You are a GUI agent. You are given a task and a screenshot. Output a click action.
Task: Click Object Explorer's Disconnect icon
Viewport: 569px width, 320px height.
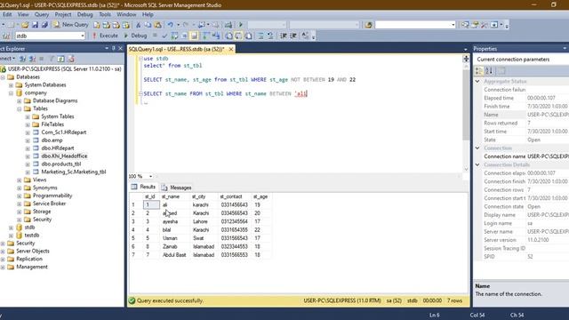32,59
